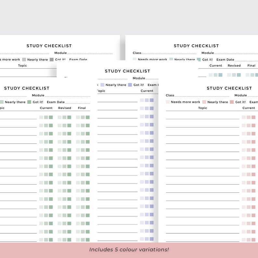Click the STUDY CHECKLIST title on the grey page
This screenshot has height=258, width=258.
pos(49,46)
